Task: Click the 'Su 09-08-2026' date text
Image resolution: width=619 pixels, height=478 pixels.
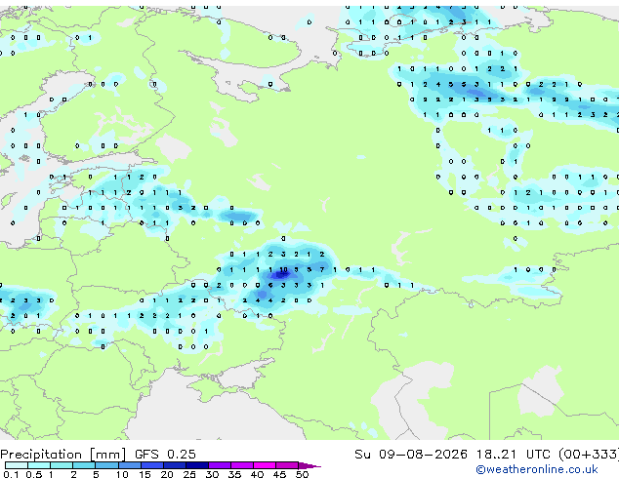Action: pyautogui.click(x=411, y=455)
